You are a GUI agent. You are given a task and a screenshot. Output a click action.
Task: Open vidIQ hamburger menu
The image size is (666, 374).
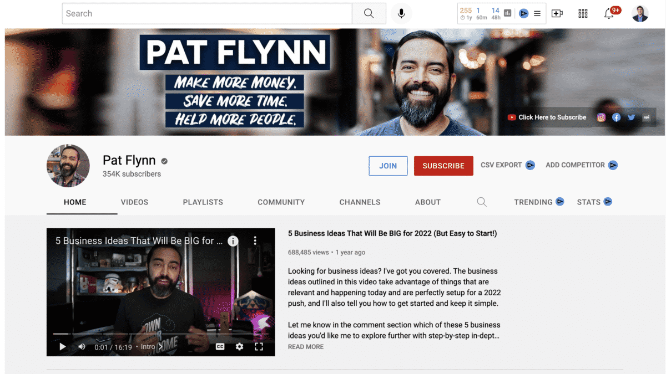(x=537, y=13)
